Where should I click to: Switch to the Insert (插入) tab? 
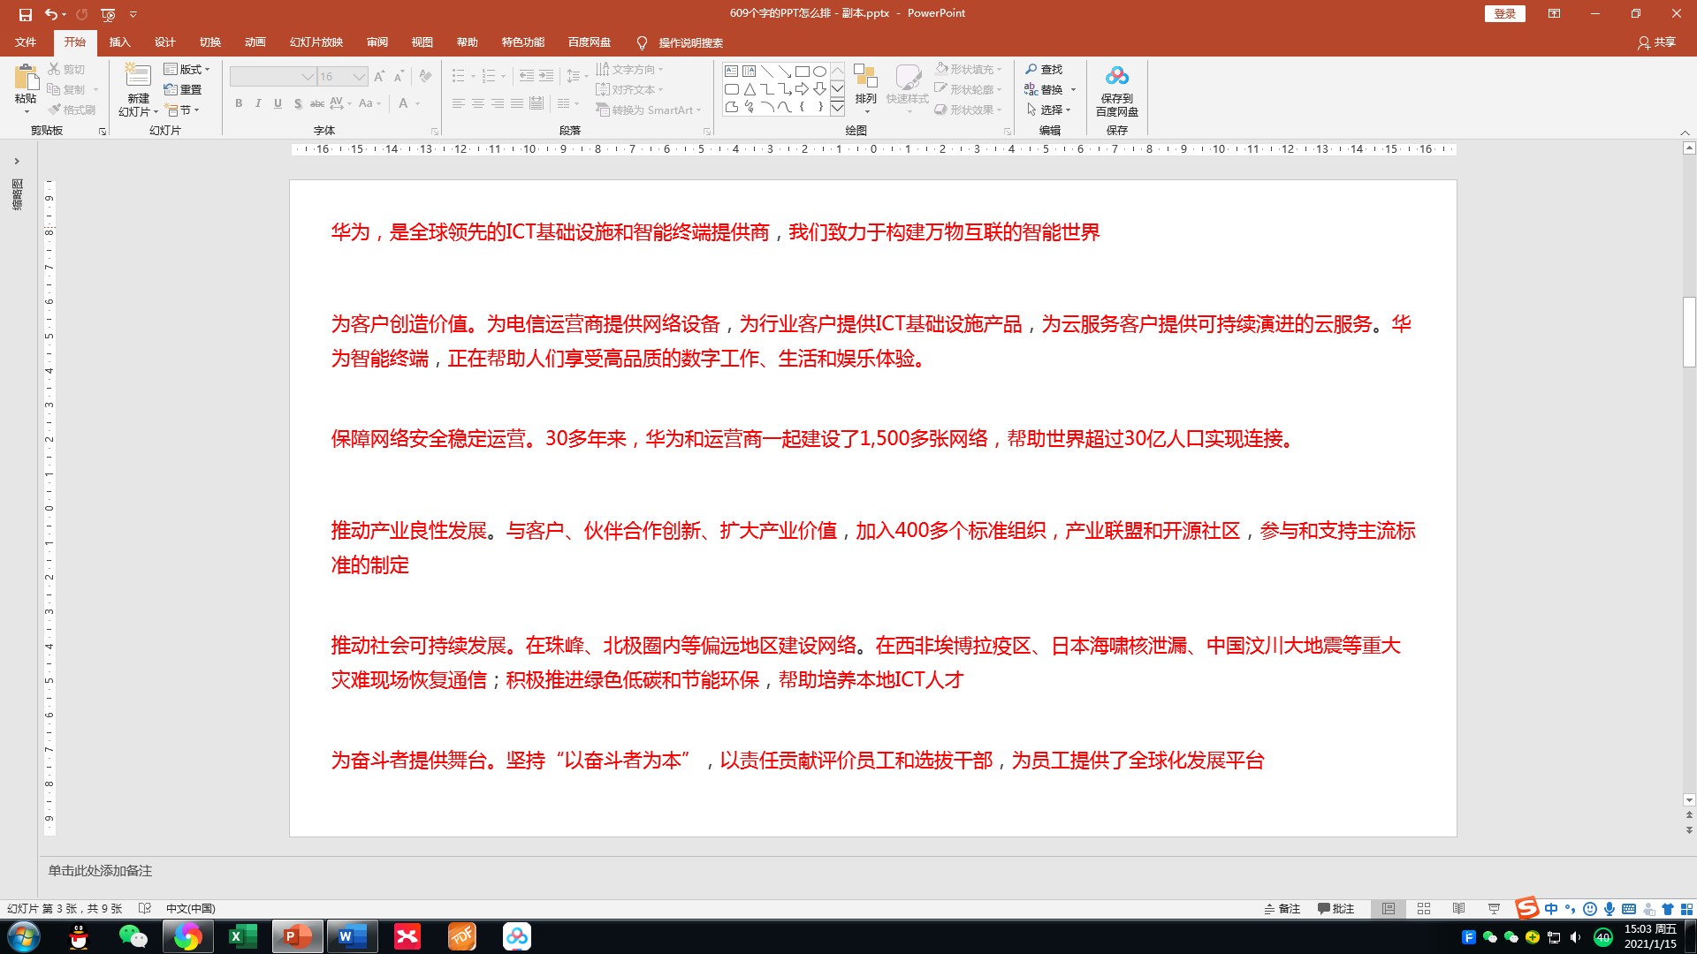(120, 42)
